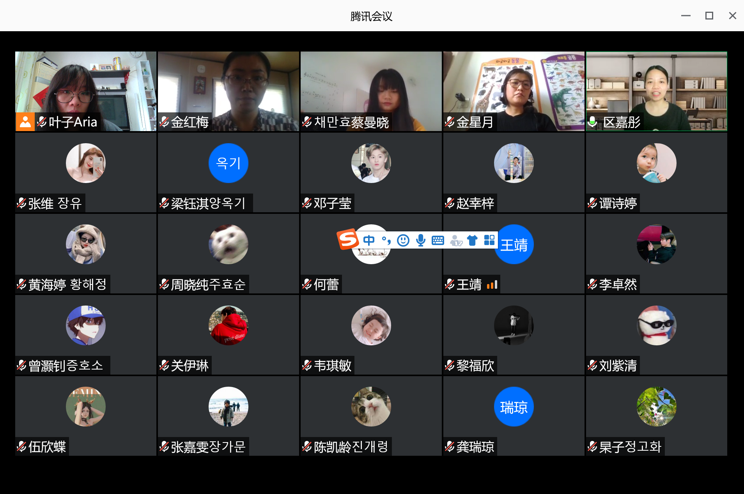Click 陈凯龄진개령's cat avatar
This screenshot has height=494, width=744.
pos(371,407)
